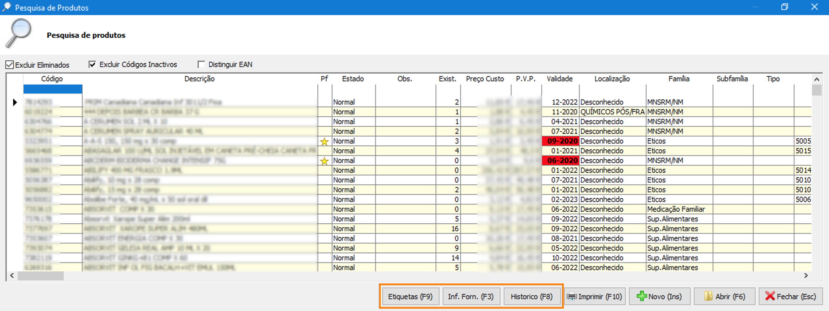This screenshot has height=311, width=829.
Task: Click the gold star in the 09-2020 row
Action: 324,142
